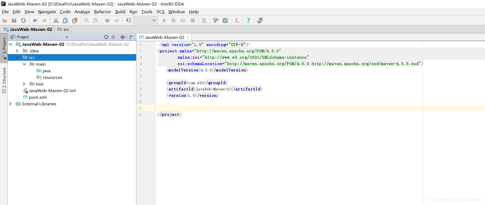485x205 pixels.
Task: Open the Help menu
Action: tap(194, 12)
